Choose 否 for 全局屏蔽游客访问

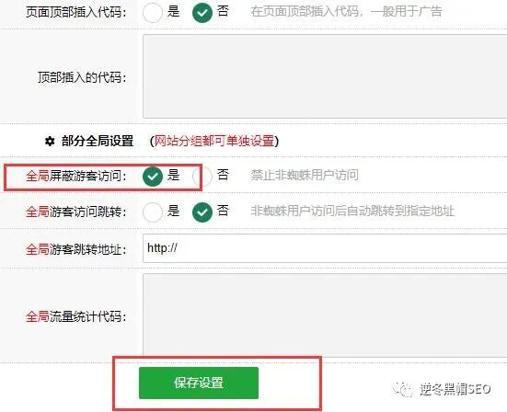(202, 176)
